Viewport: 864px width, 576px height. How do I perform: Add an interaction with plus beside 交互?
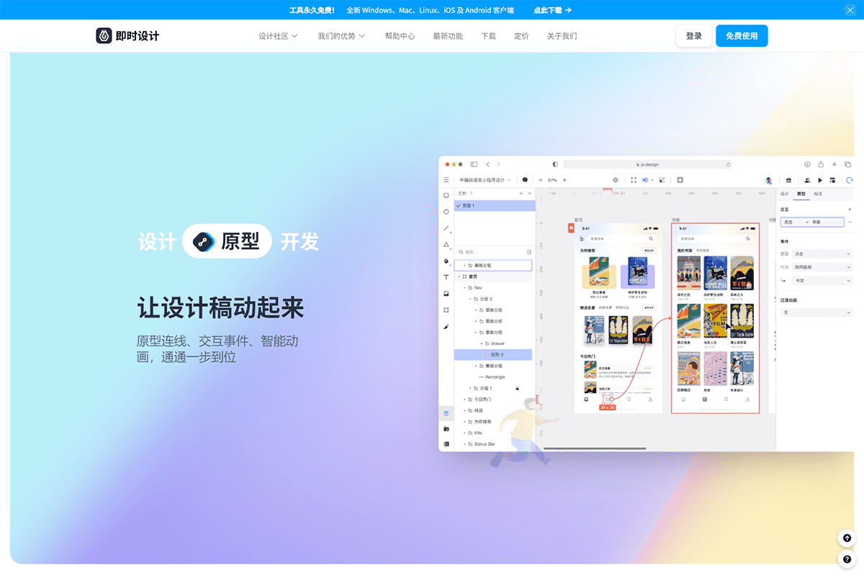pos(850,210)
